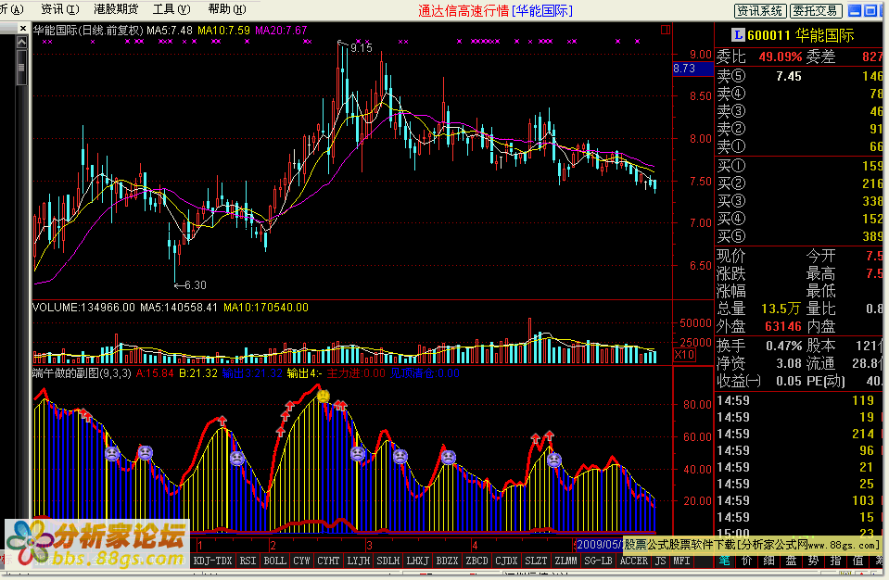The height and width of the screenshot is (580, 889).
Task: Switch to the ZLMM indicator tab
Action: click(565, 561)
